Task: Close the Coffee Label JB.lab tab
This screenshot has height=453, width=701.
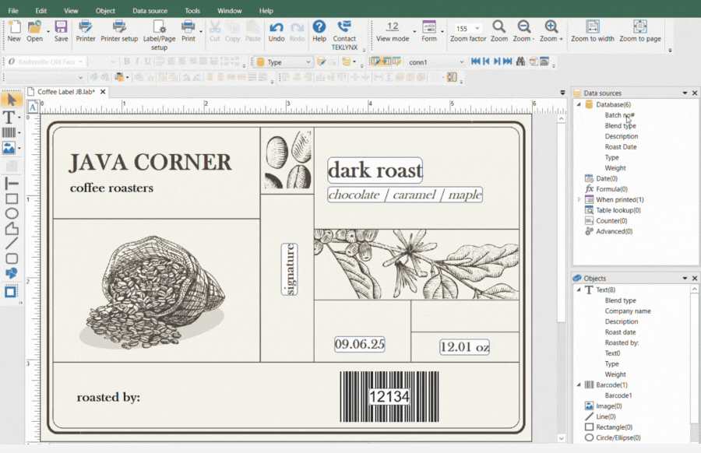Action: pyautogui.click(x=103, y=92)
